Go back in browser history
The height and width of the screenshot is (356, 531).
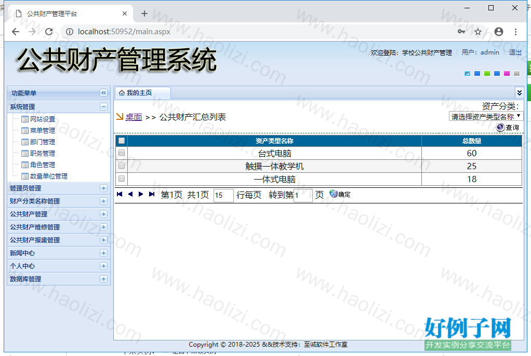point(16,32)
